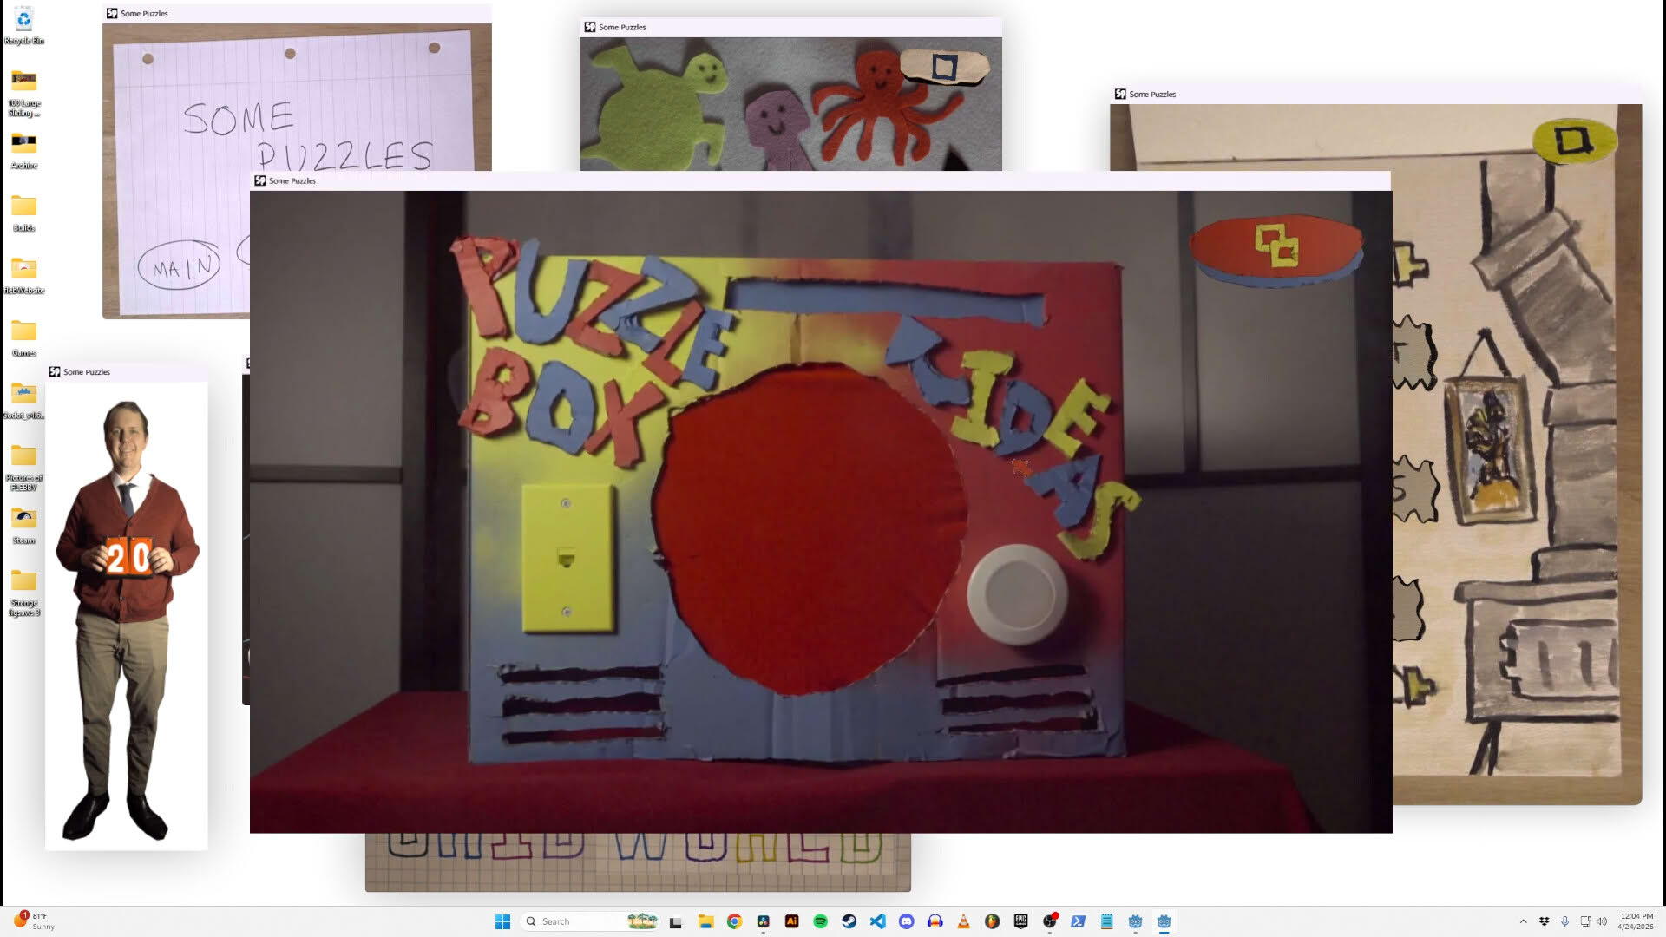
Task: Click the 20 sign held by the man
Action: (x=128, y=557)
